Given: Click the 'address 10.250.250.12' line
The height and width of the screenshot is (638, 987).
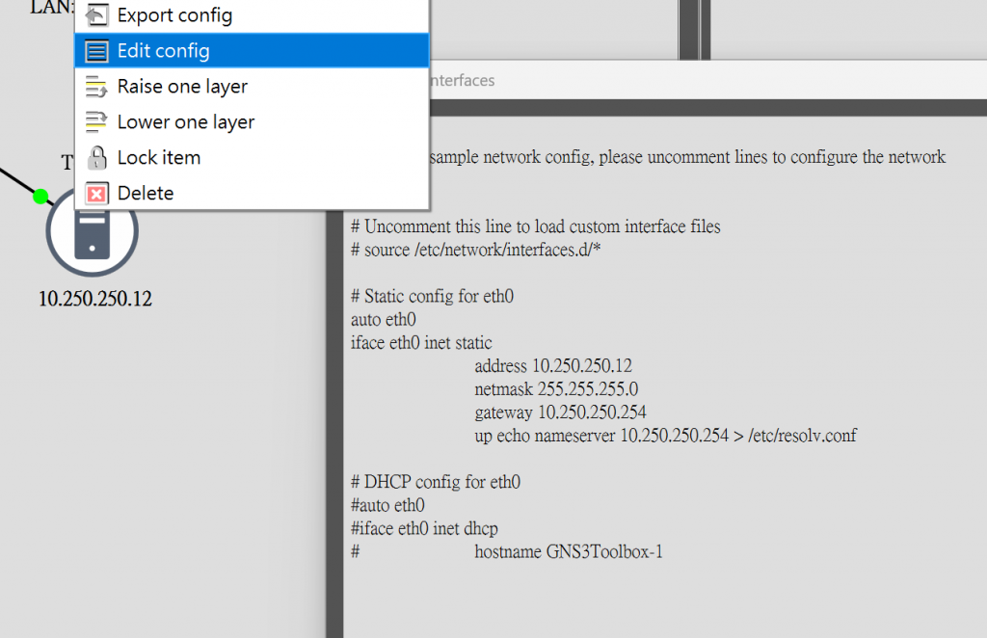Looking at the screenshot, I should (x=553, y=366).
